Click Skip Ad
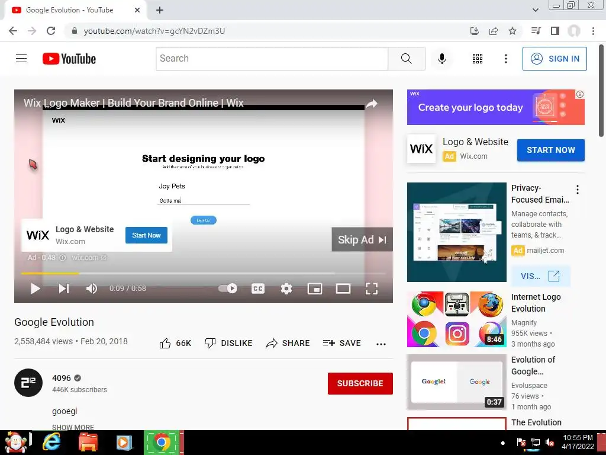Screen dimensions: 606x455 pyautogui.click(x=362, y=239)
